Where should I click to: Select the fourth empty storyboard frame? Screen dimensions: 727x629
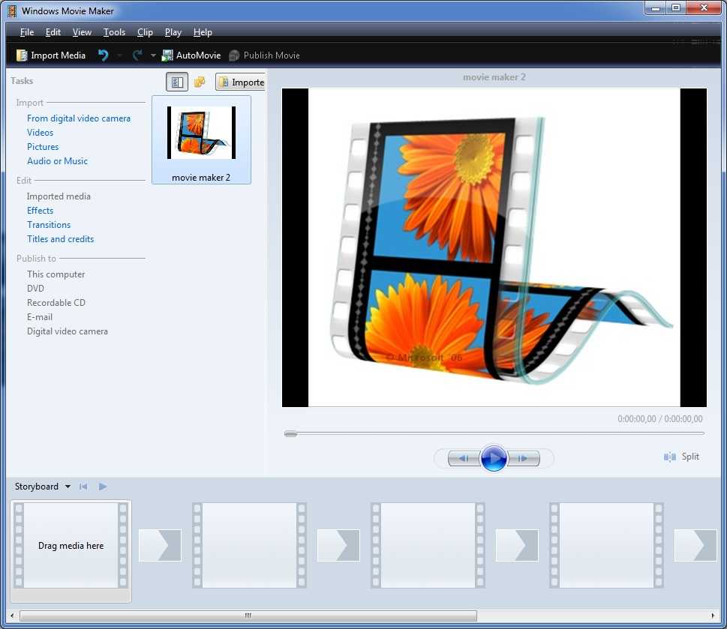pyautogui.click(x=606, y=546)
